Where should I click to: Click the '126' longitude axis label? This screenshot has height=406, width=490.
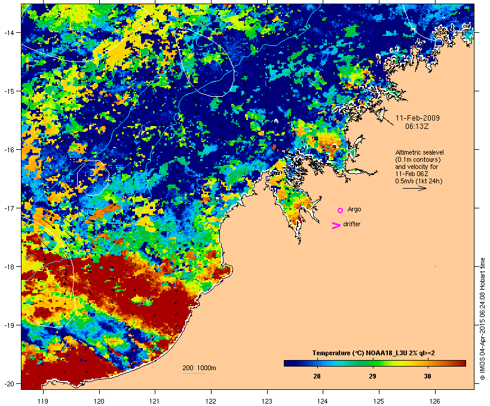tap(435, 401)
